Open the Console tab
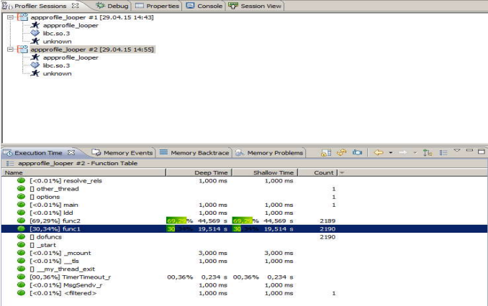 click(204, 6)
